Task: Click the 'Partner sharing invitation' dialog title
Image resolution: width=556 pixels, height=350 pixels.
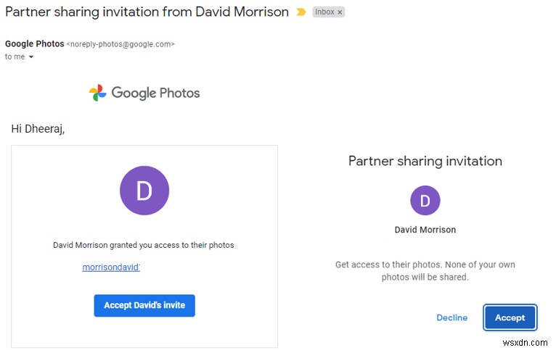Action: click(x=425, y=162)
